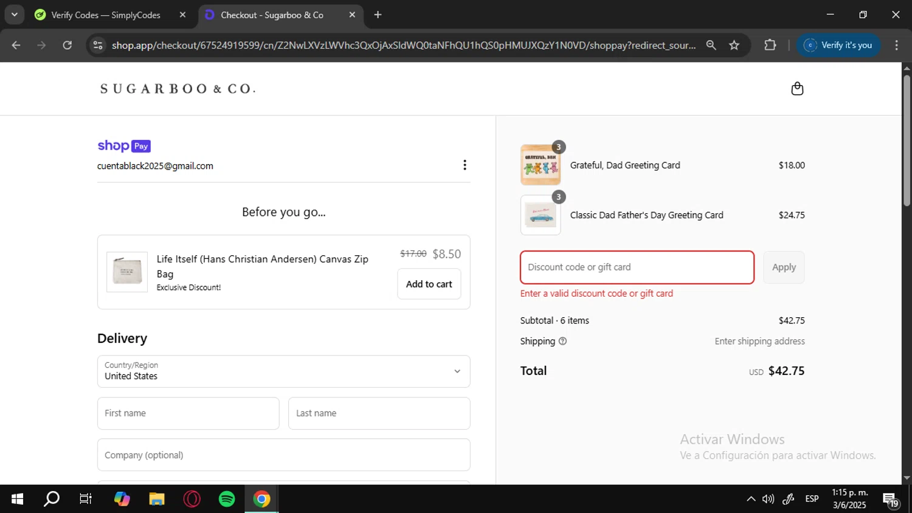View site information icon in address bar

[98, 45]
